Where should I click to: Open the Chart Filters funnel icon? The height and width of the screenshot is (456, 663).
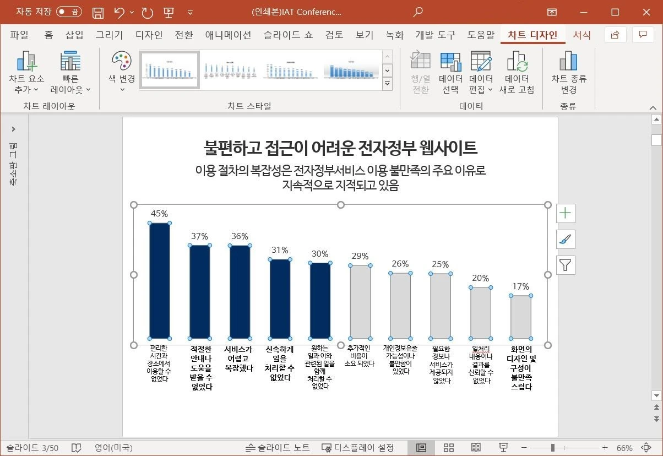565,265
